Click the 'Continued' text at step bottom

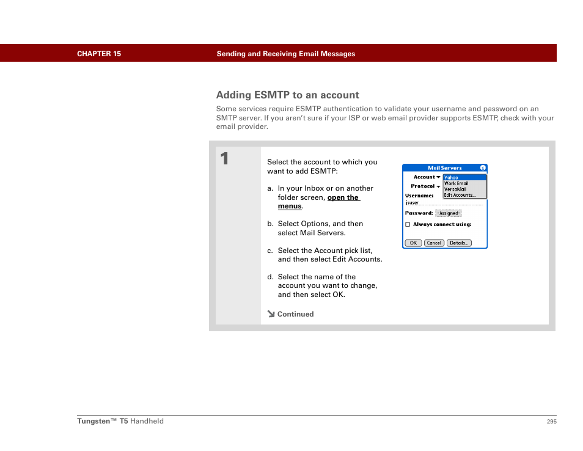[x=295, y=313]
